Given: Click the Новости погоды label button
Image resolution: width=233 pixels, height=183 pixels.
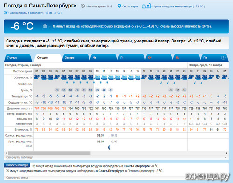Looking at the screenshot, I should pos(17,165).
